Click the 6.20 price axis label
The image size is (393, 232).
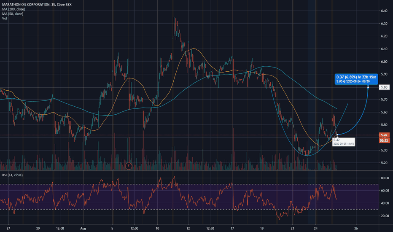pos(384,36)
